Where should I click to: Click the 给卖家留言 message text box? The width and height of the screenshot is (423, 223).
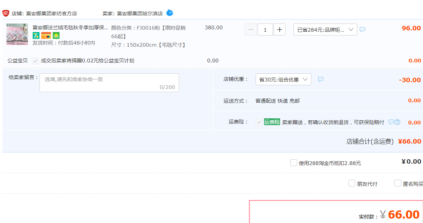click(109, 83)
